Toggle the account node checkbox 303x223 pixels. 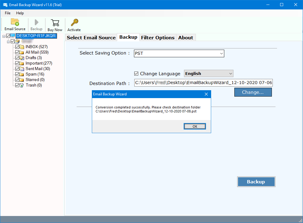tap(13, 41)
